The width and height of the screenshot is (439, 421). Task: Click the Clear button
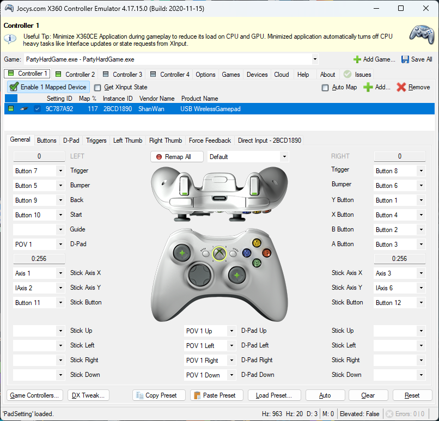(368, 395)
